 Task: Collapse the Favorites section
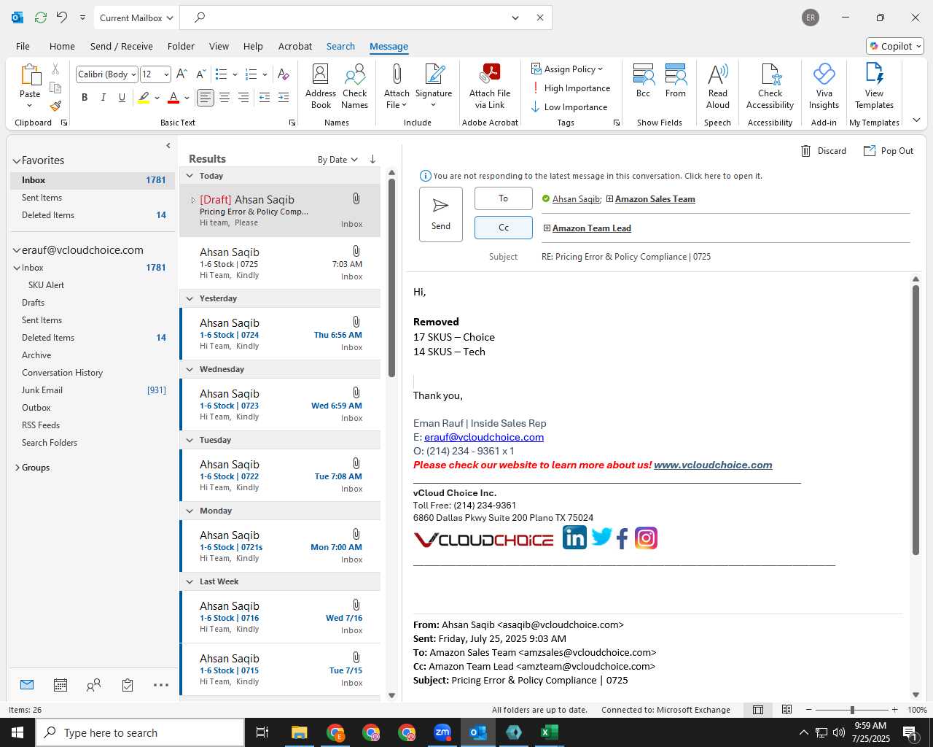point(17,160)
